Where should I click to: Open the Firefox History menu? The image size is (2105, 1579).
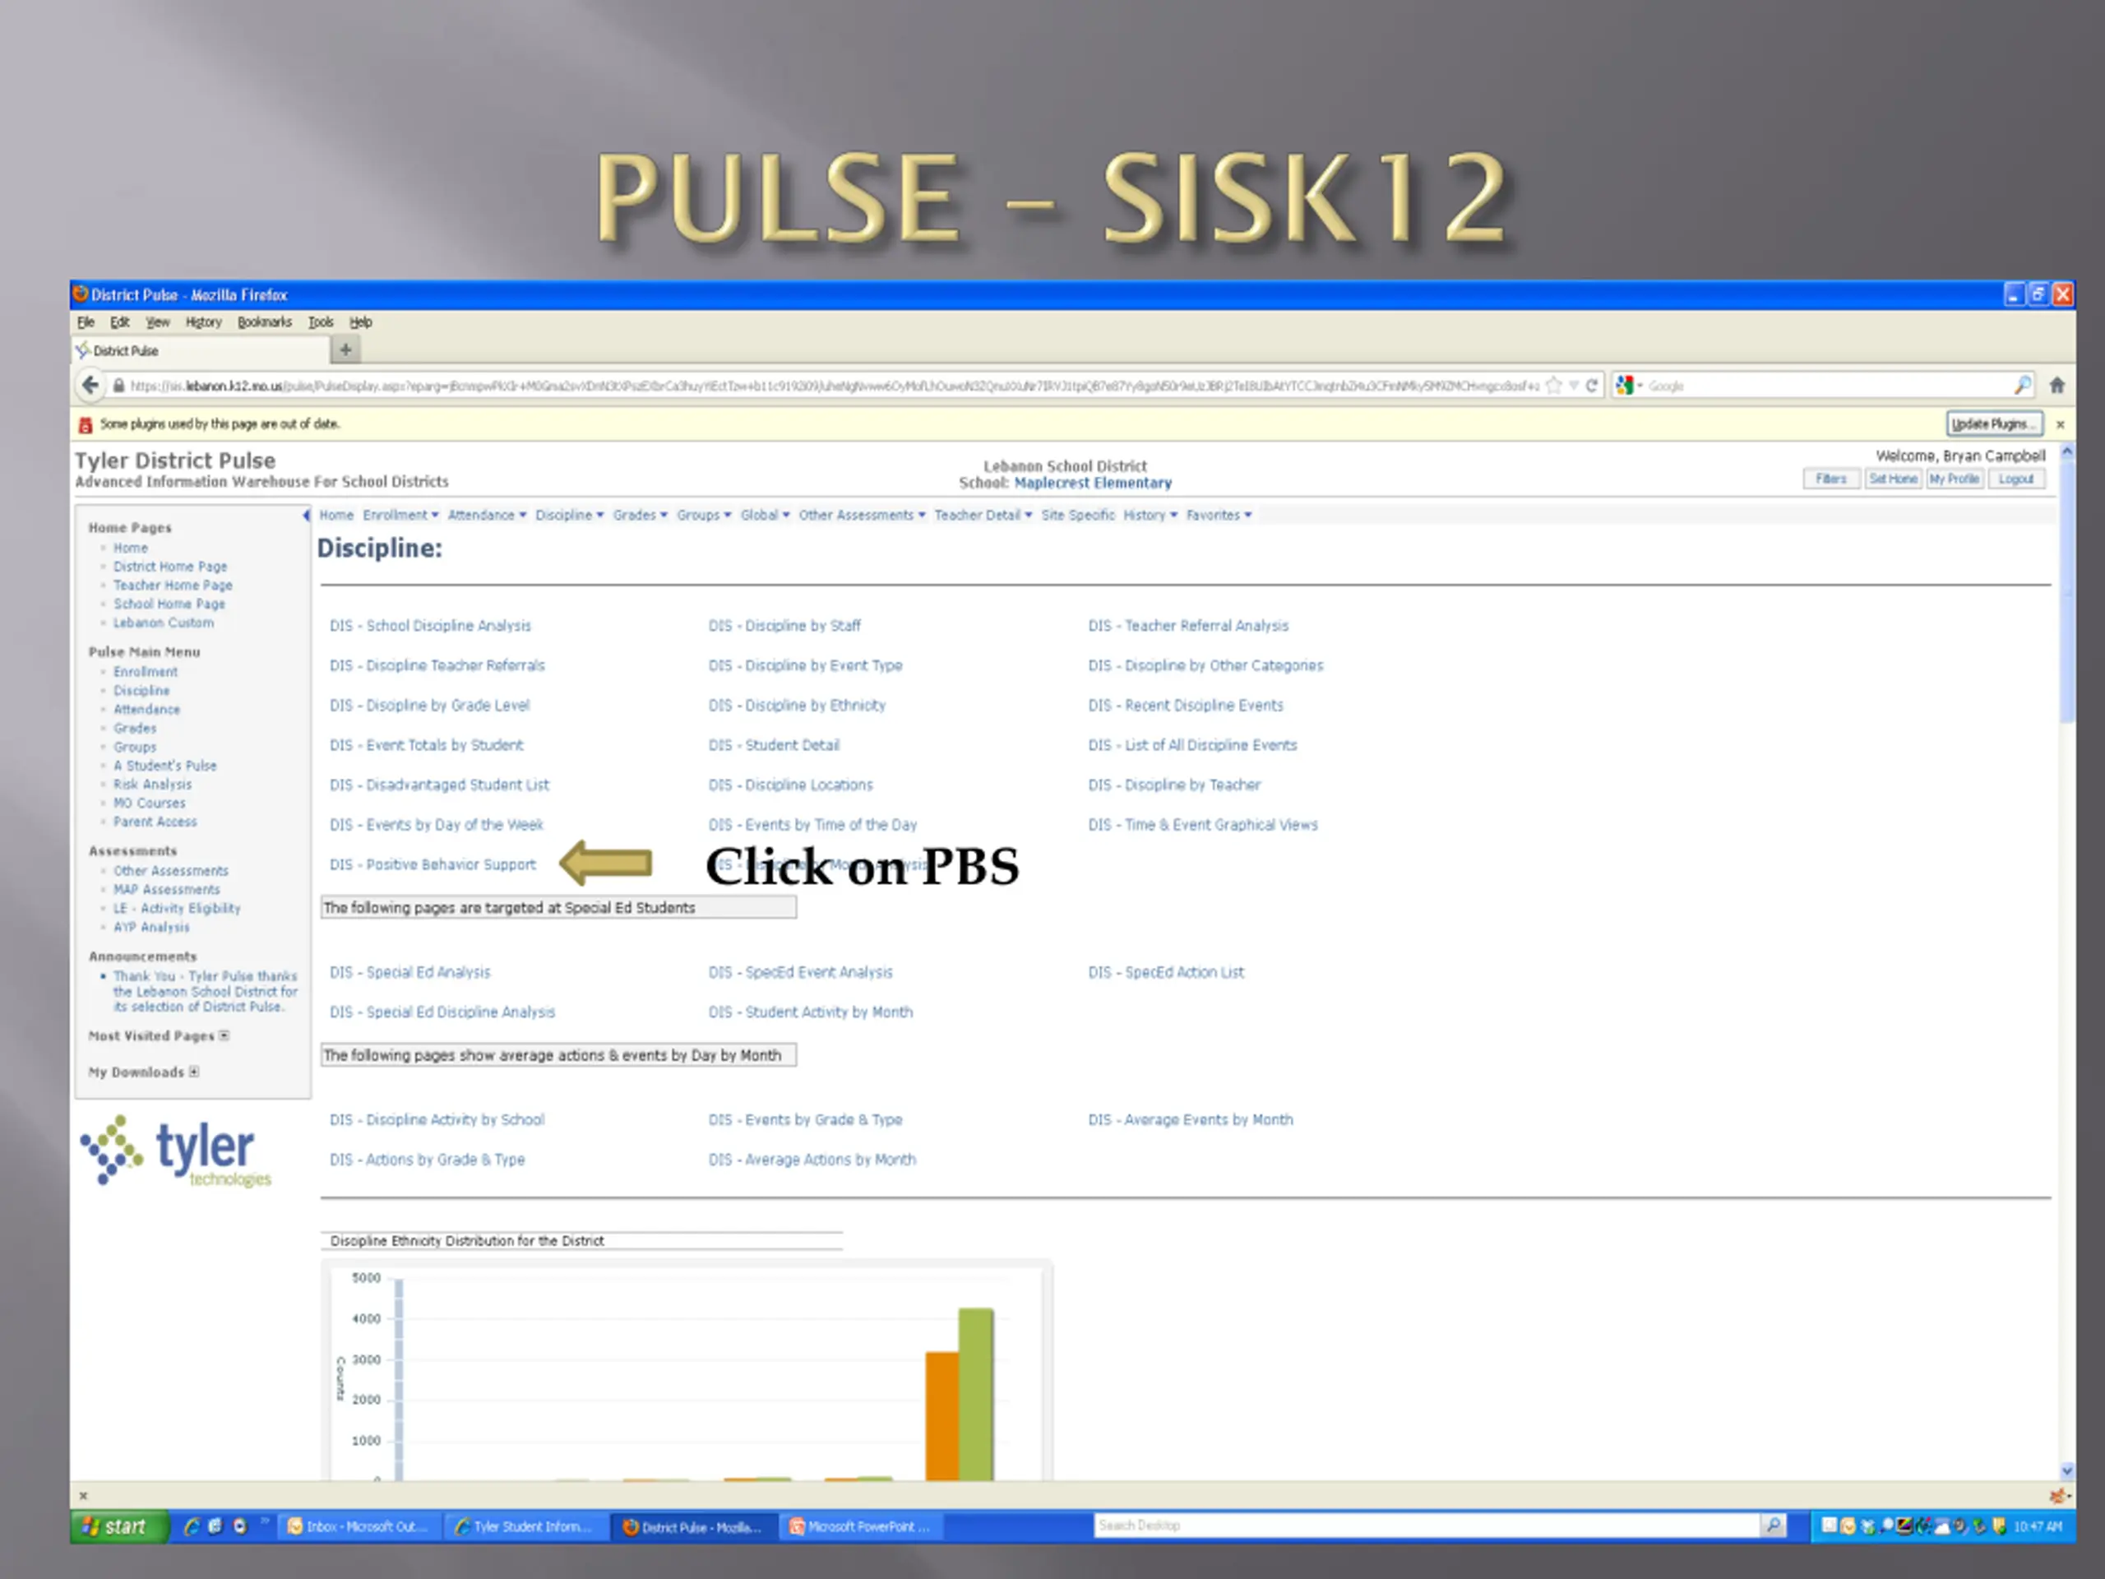click(x=203, y=322)
